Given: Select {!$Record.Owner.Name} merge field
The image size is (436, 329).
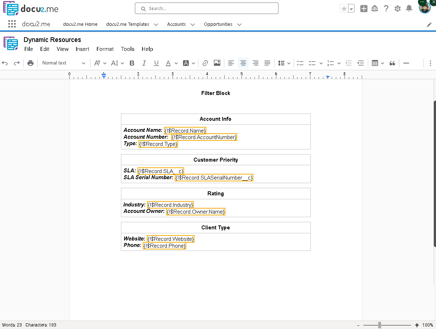Looking at the screenshot, I should pos(196,212).
